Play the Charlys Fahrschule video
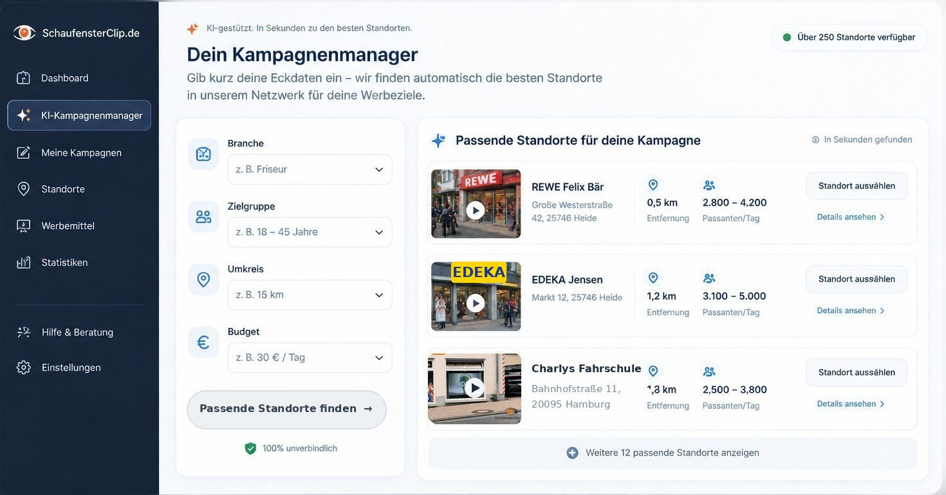 [x=476, y=388]
